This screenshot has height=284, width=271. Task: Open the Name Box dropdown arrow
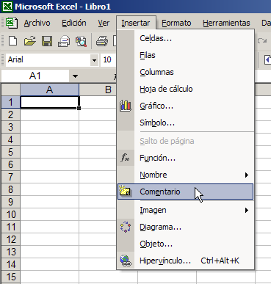[75, 76]
